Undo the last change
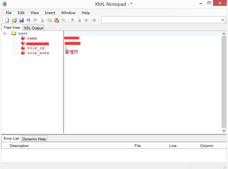This screenshot has width=228, height=169. [x=28, y=20]
